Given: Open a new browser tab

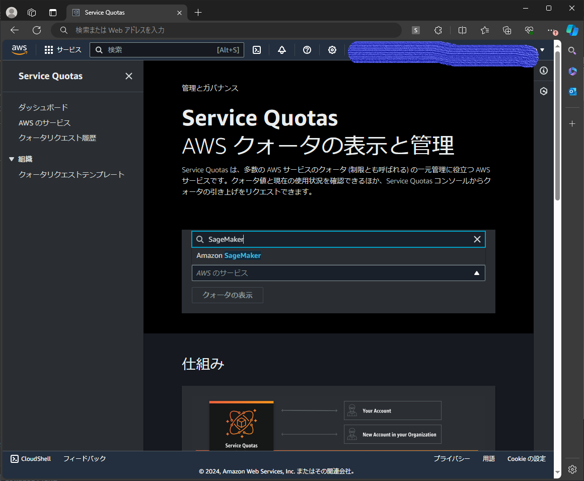Looking at the screenshot, I should click(x=198, y=13).
